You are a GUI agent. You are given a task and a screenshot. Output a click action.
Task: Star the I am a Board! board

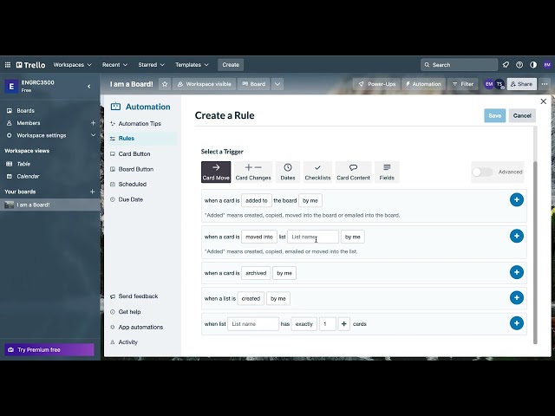click(165, 84)
